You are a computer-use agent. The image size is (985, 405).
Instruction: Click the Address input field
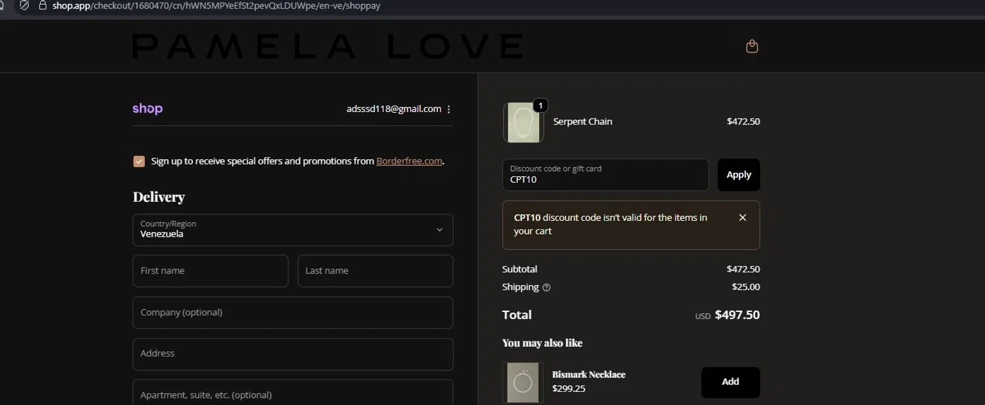(x=293, y=354)
